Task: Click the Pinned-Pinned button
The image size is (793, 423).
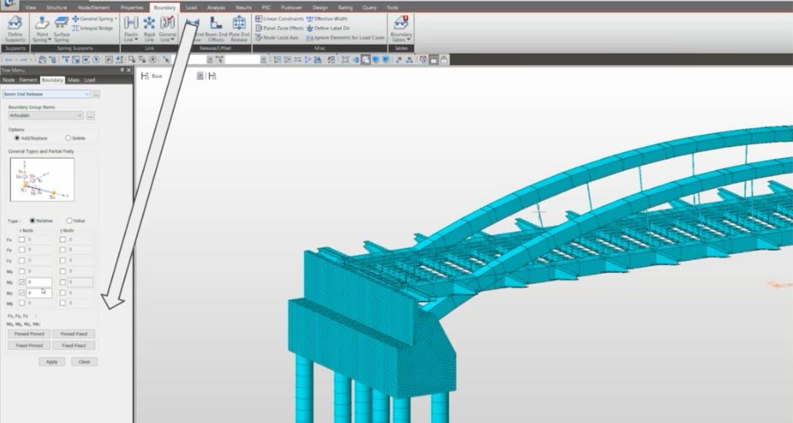Action: 29,334
